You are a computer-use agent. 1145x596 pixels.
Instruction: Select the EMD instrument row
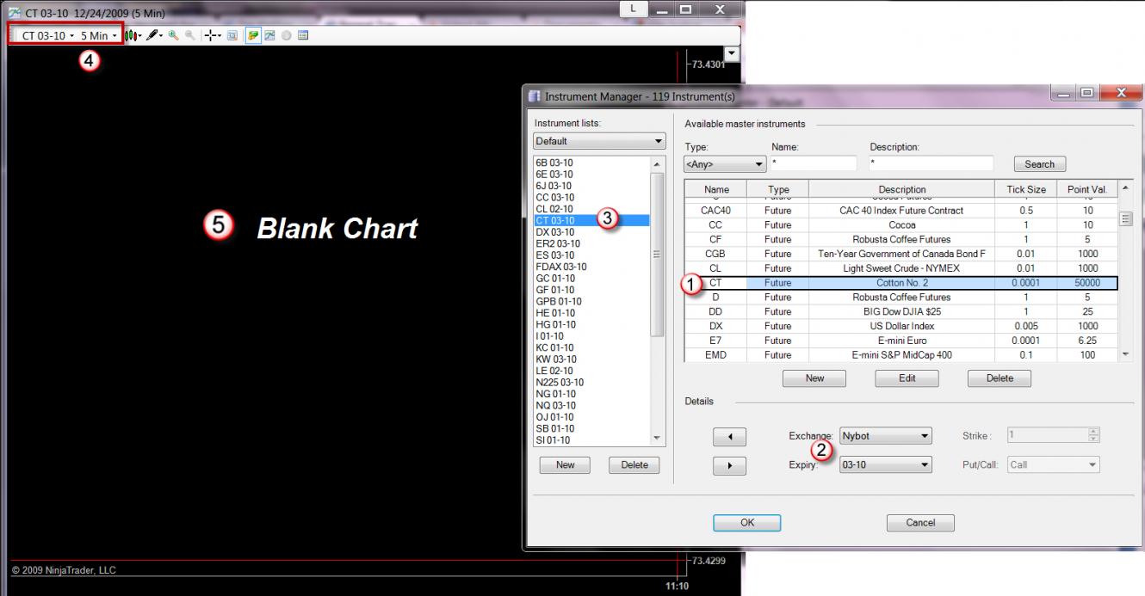tap(901, 354)
